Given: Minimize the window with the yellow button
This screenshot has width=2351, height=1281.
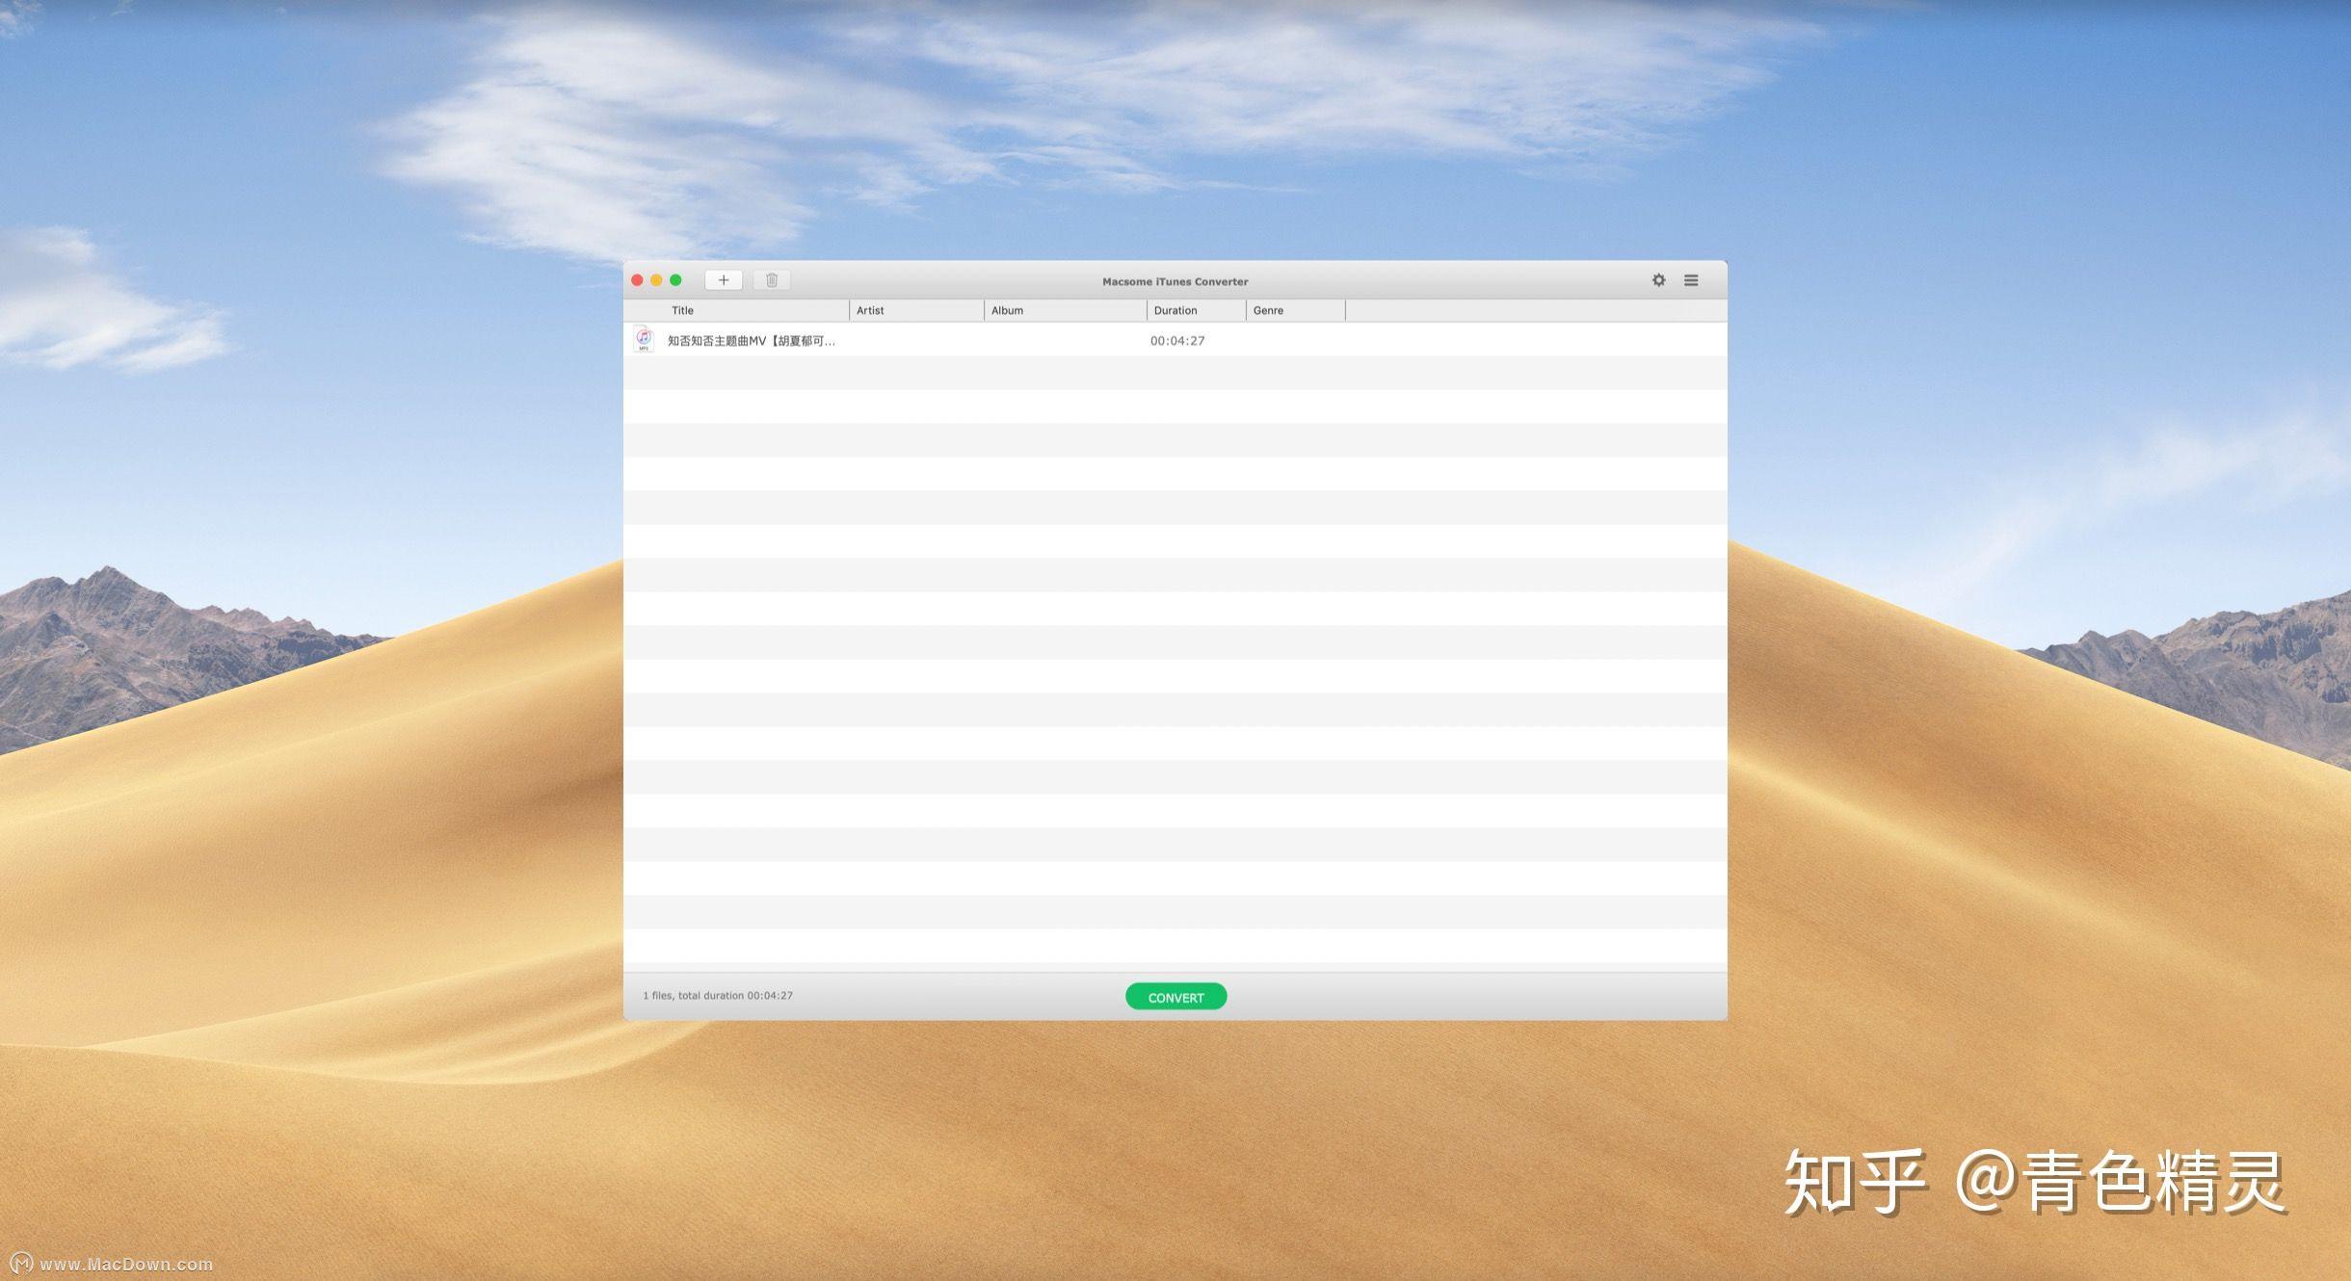Looking at the screenshot, I should click(x=657, y=279).
